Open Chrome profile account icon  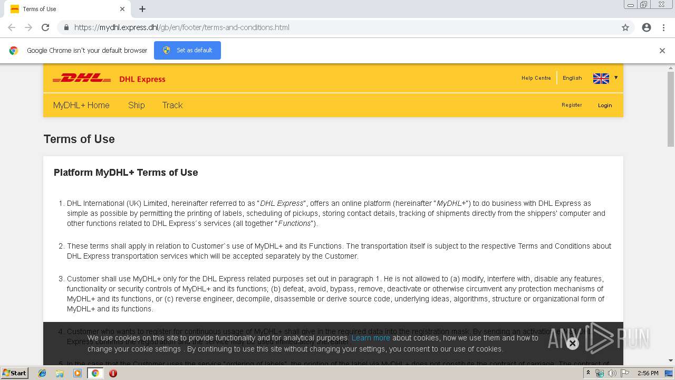[647, 27]
